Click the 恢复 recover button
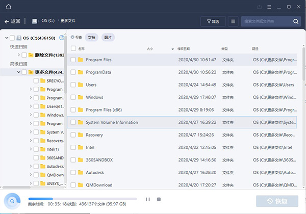 pos(277,200)
